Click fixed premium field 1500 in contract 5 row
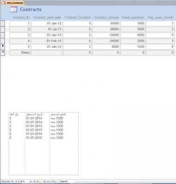Screen dimensions: 176x184 133,47
